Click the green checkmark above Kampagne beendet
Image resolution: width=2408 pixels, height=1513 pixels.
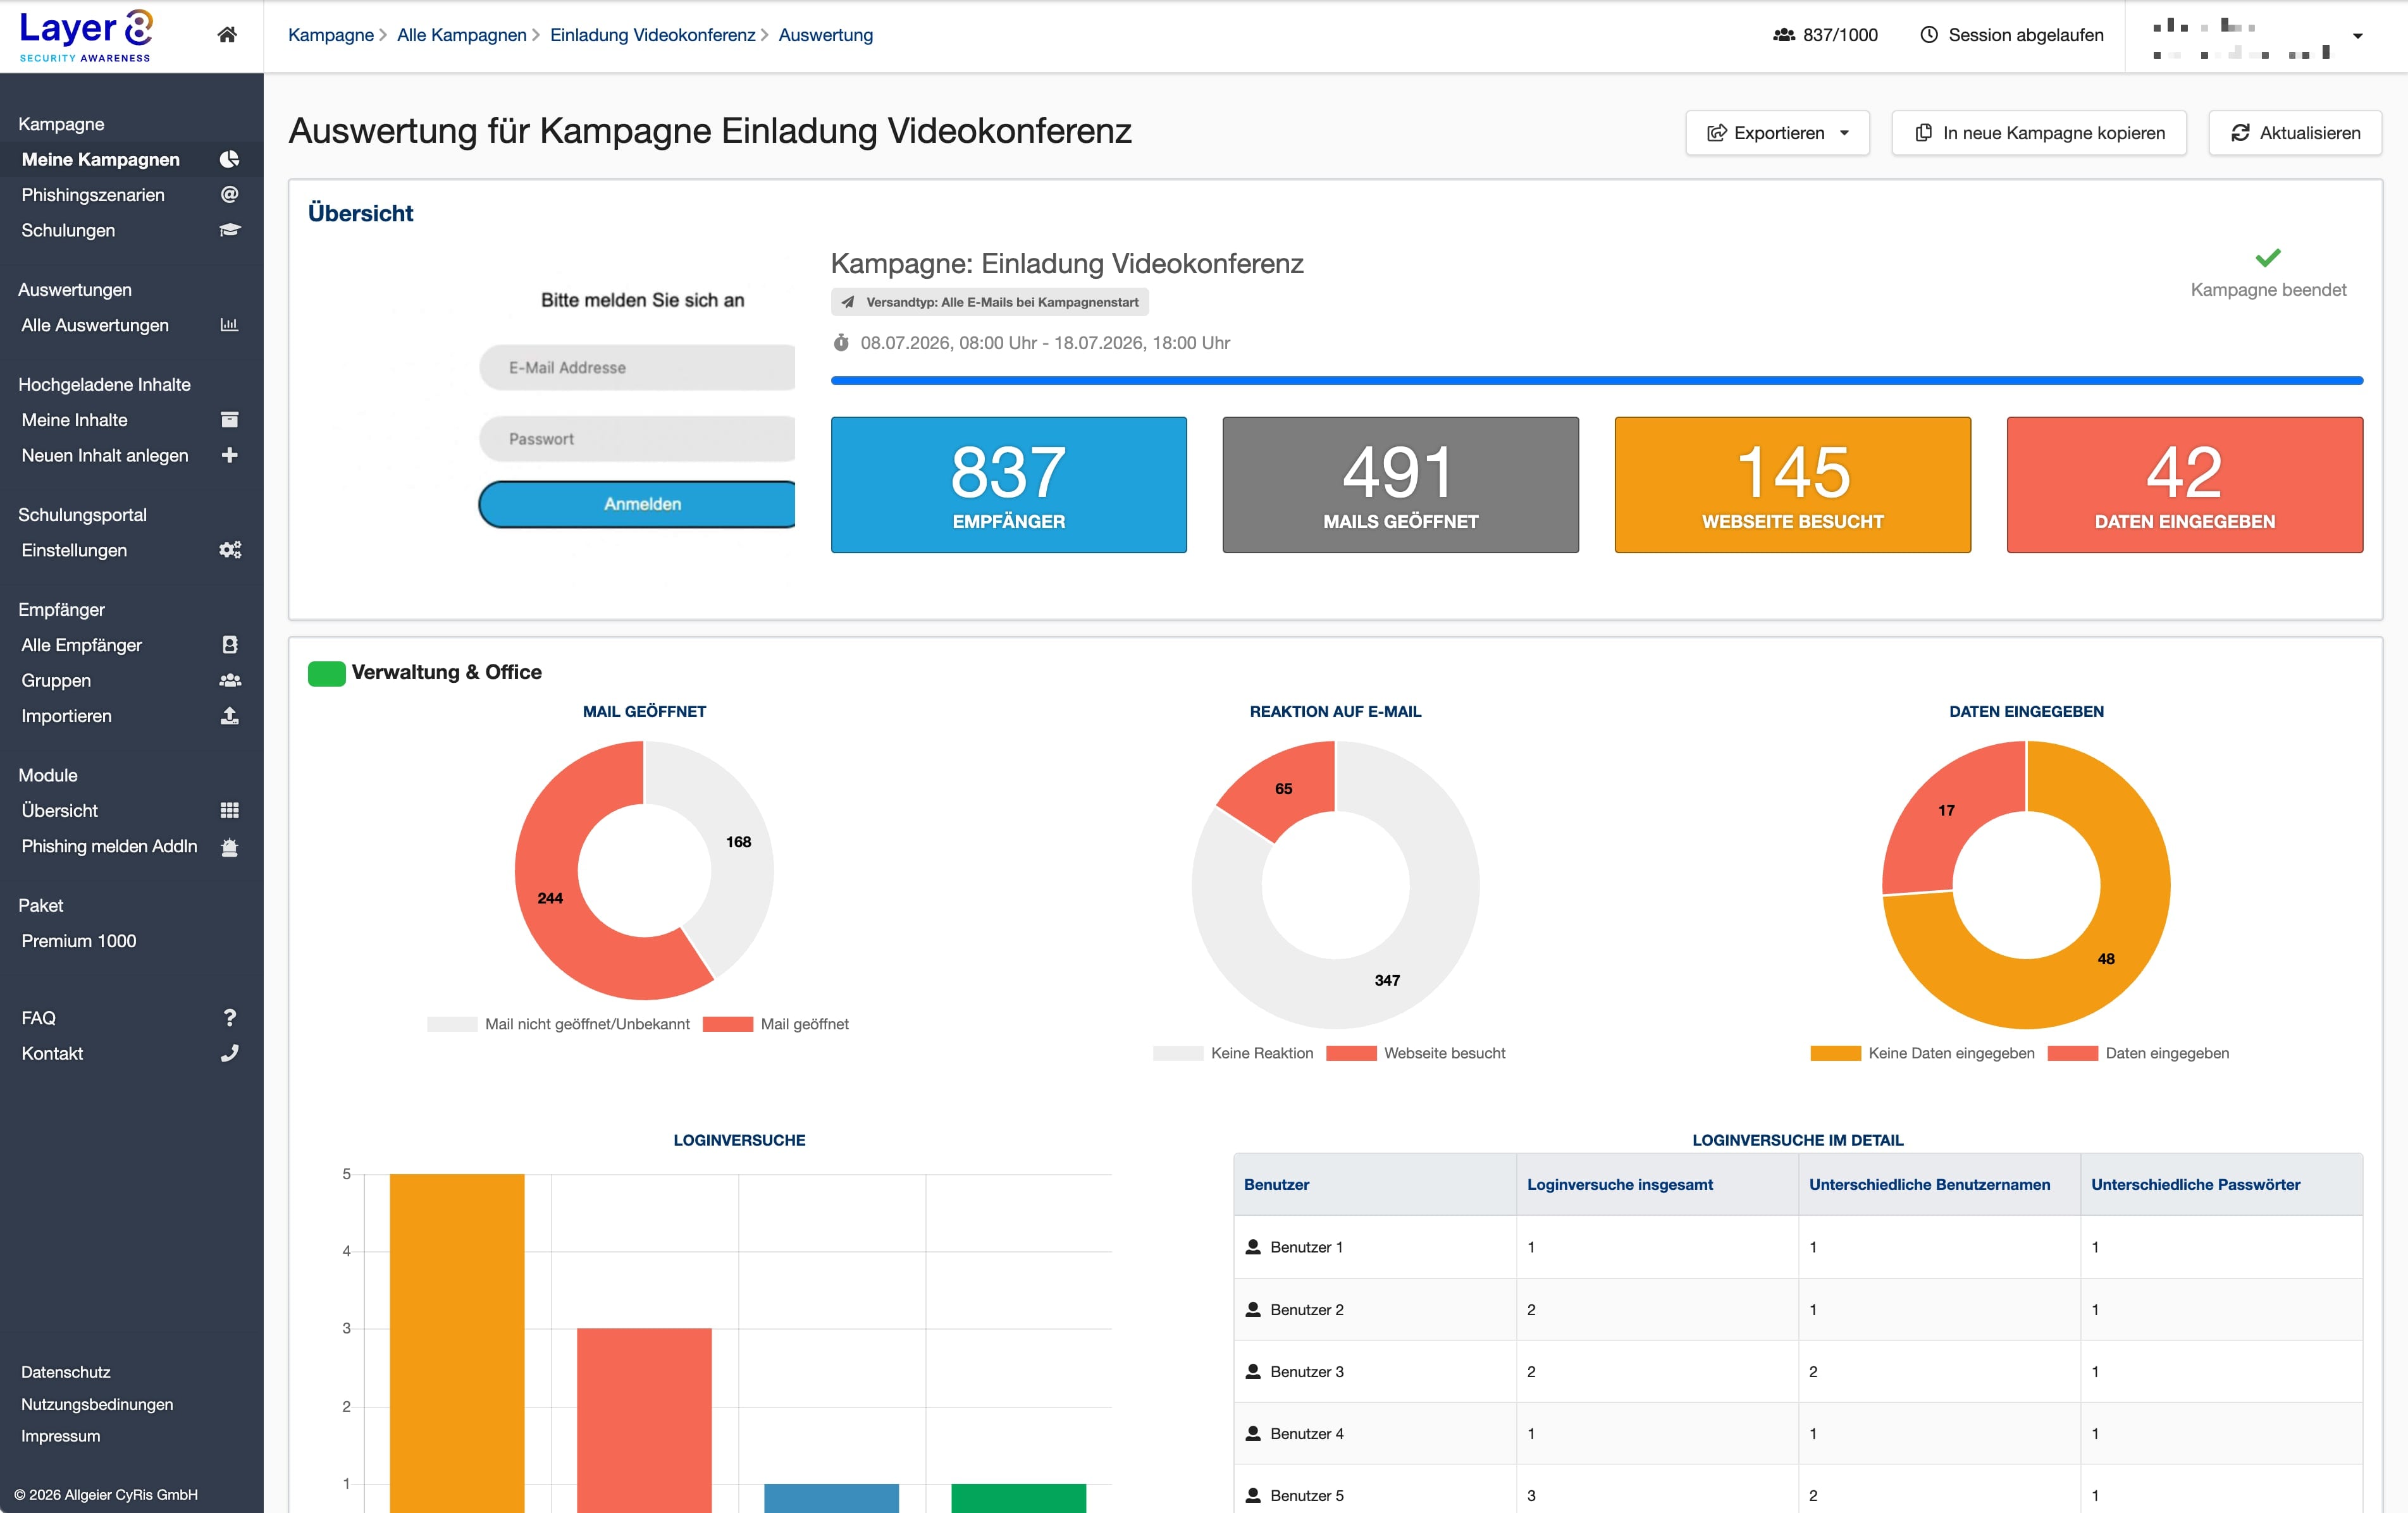[x=2268, y=258]
